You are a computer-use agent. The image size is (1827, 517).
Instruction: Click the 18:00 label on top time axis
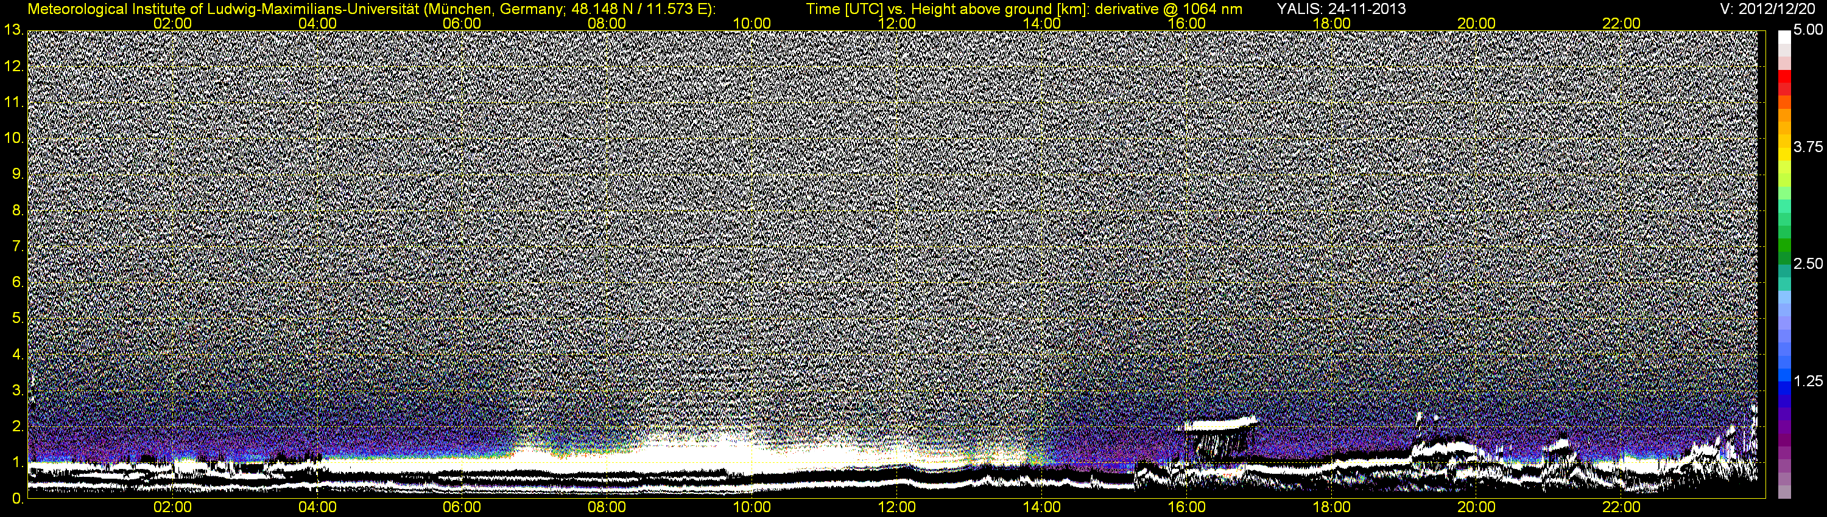click(x=1331, y=23)
